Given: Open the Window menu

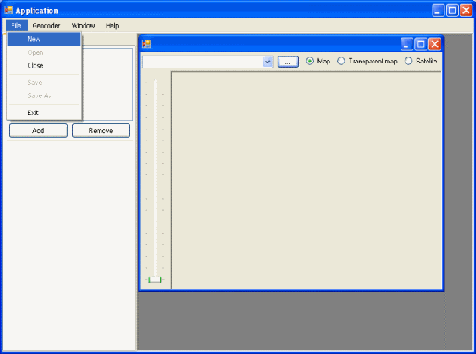Looking at the screenshot, I should coord(83,26).
